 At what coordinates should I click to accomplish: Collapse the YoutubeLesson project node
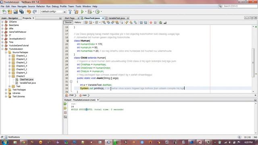click(x=2, y=49)
